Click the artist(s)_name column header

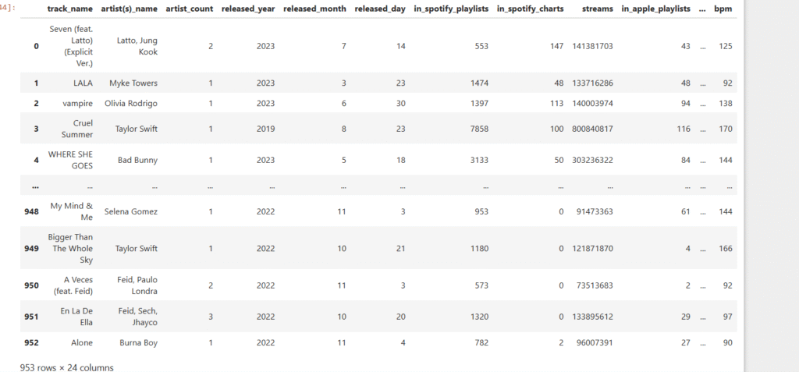(x=130, y=8)
